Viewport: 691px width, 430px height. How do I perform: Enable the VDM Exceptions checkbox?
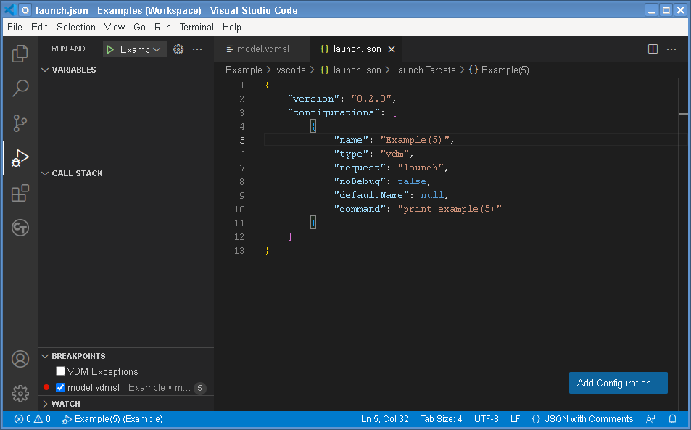point(60,371)
